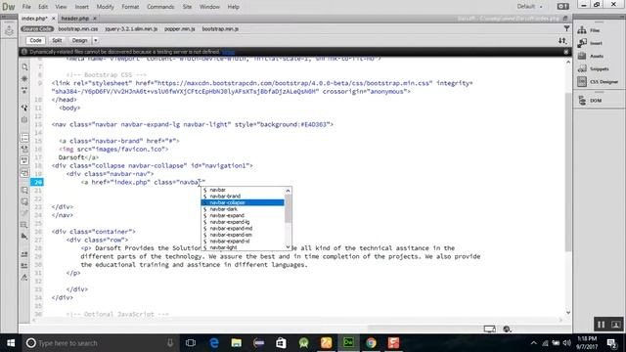Viewport: 626px width, 352px height.
Task: Select the index.php document tab
Action: click(x=34, y=19)
